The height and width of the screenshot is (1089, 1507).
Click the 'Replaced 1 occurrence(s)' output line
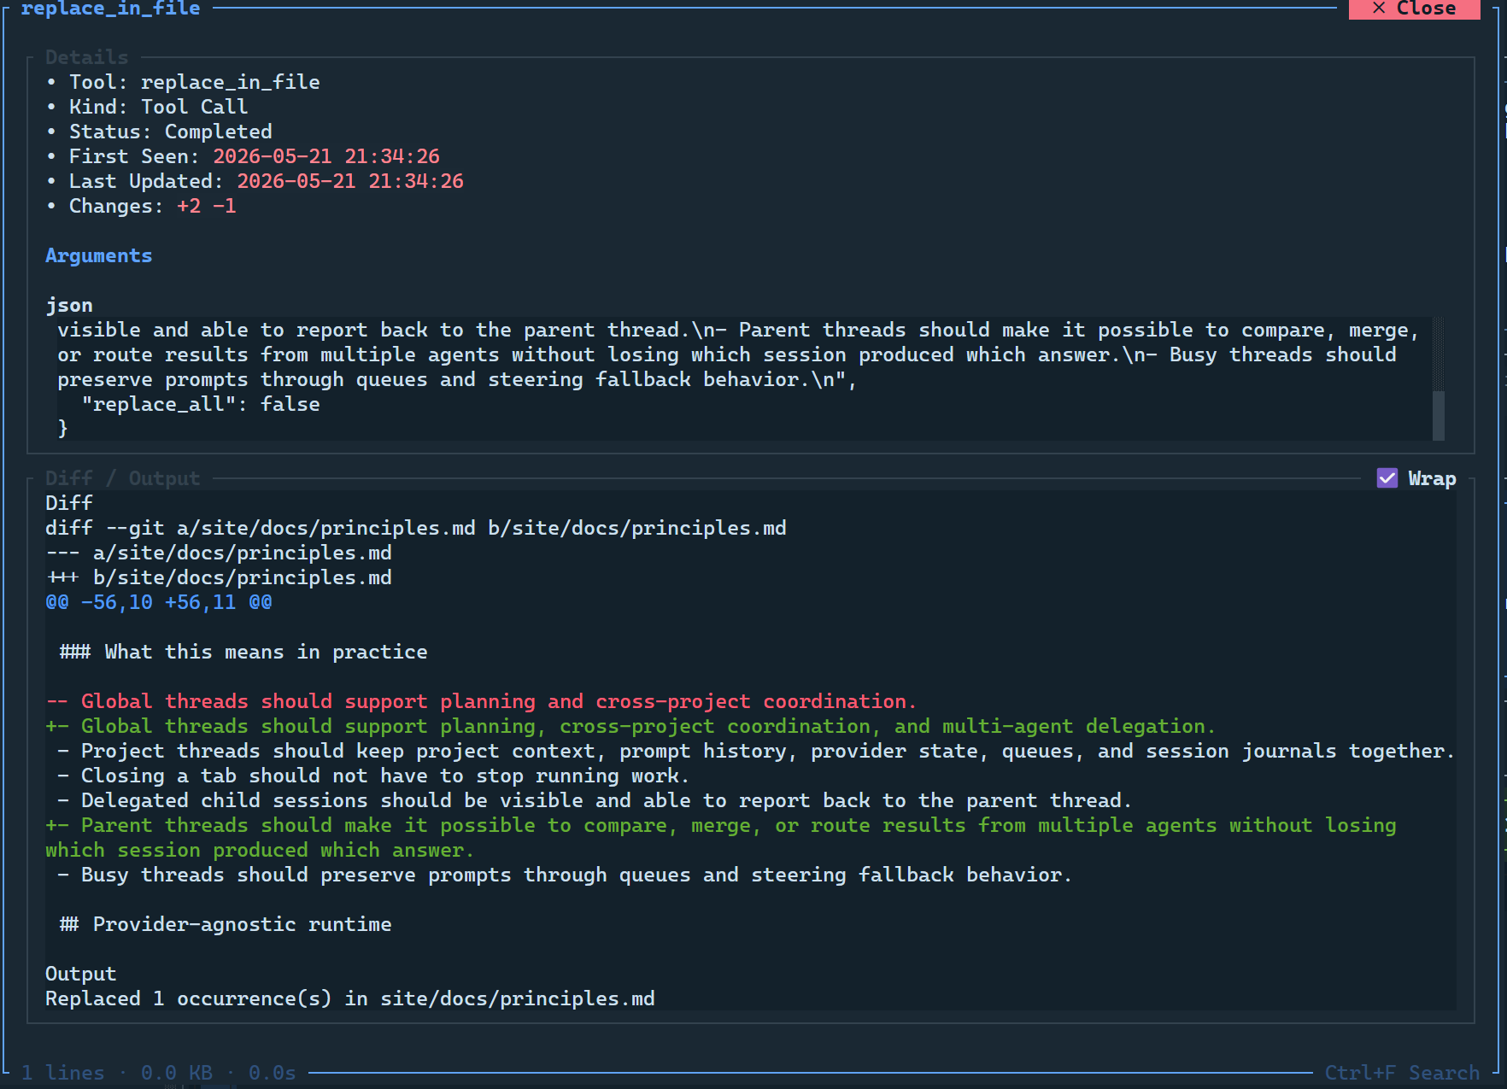click(x=350, y=998)
